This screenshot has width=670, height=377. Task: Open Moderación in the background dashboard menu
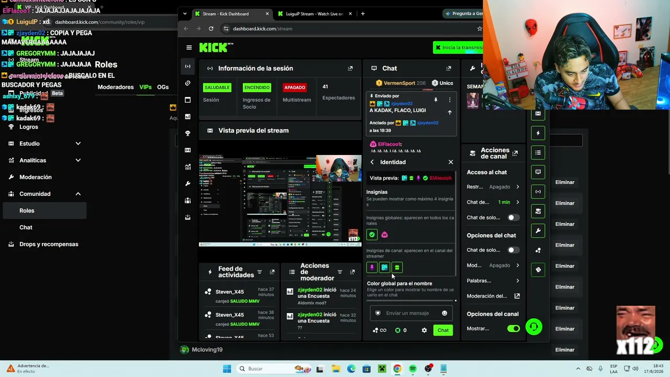[36, 177]
